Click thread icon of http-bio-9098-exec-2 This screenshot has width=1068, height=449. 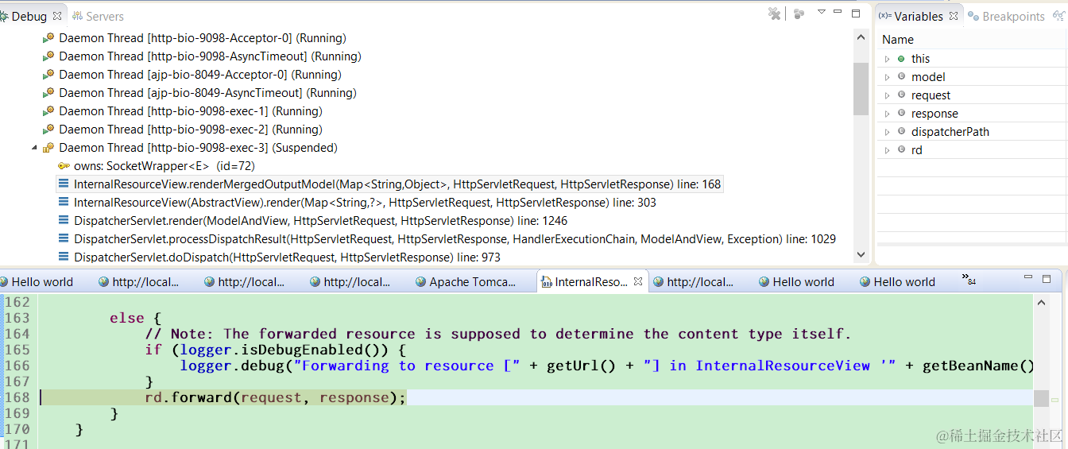48,130
